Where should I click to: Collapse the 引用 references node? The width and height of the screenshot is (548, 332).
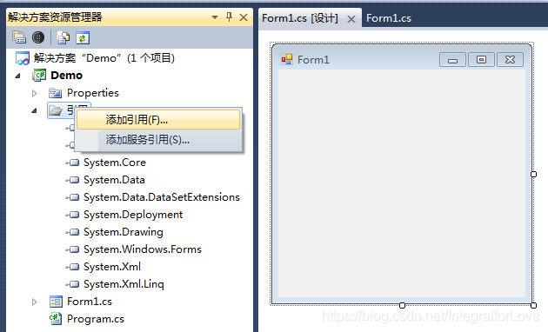click(x=34, y=111)
